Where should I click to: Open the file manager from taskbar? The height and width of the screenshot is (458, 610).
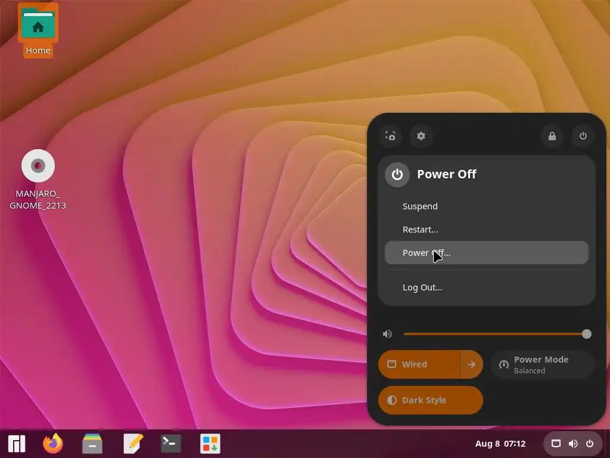click(92, 444)
